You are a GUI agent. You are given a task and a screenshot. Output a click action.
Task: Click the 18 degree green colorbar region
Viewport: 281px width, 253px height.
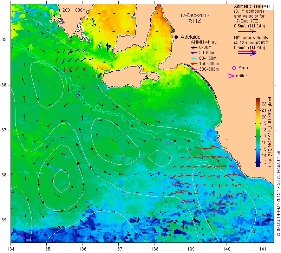coord(258,130)
